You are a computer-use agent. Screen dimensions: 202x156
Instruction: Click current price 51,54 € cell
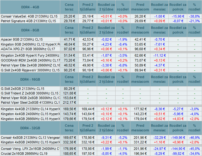[x=69, y=55]
